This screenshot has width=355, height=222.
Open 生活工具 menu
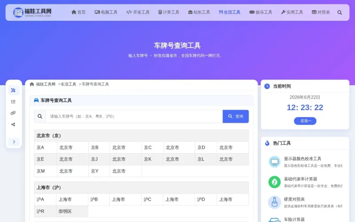[229, 12]
